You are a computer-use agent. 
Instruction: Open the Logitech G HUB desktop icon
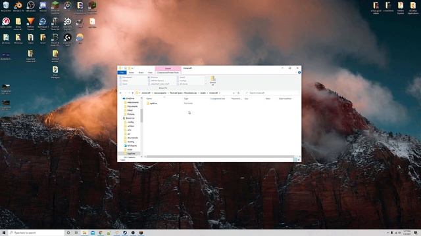(67, 39)
